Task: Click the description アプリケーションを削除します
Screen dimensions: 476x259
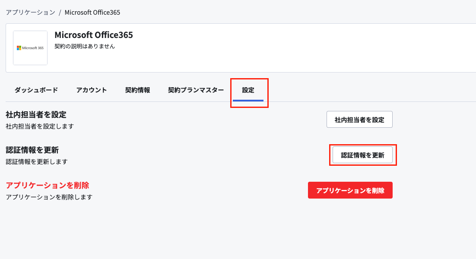Action: tap(49, 197)
